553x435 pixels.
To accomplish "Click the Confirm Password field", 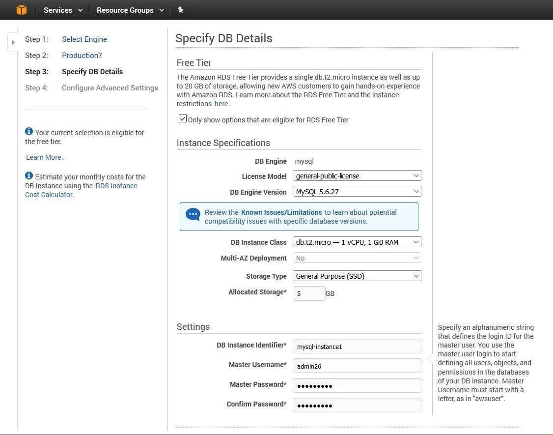I will click(x=357, y=405).
